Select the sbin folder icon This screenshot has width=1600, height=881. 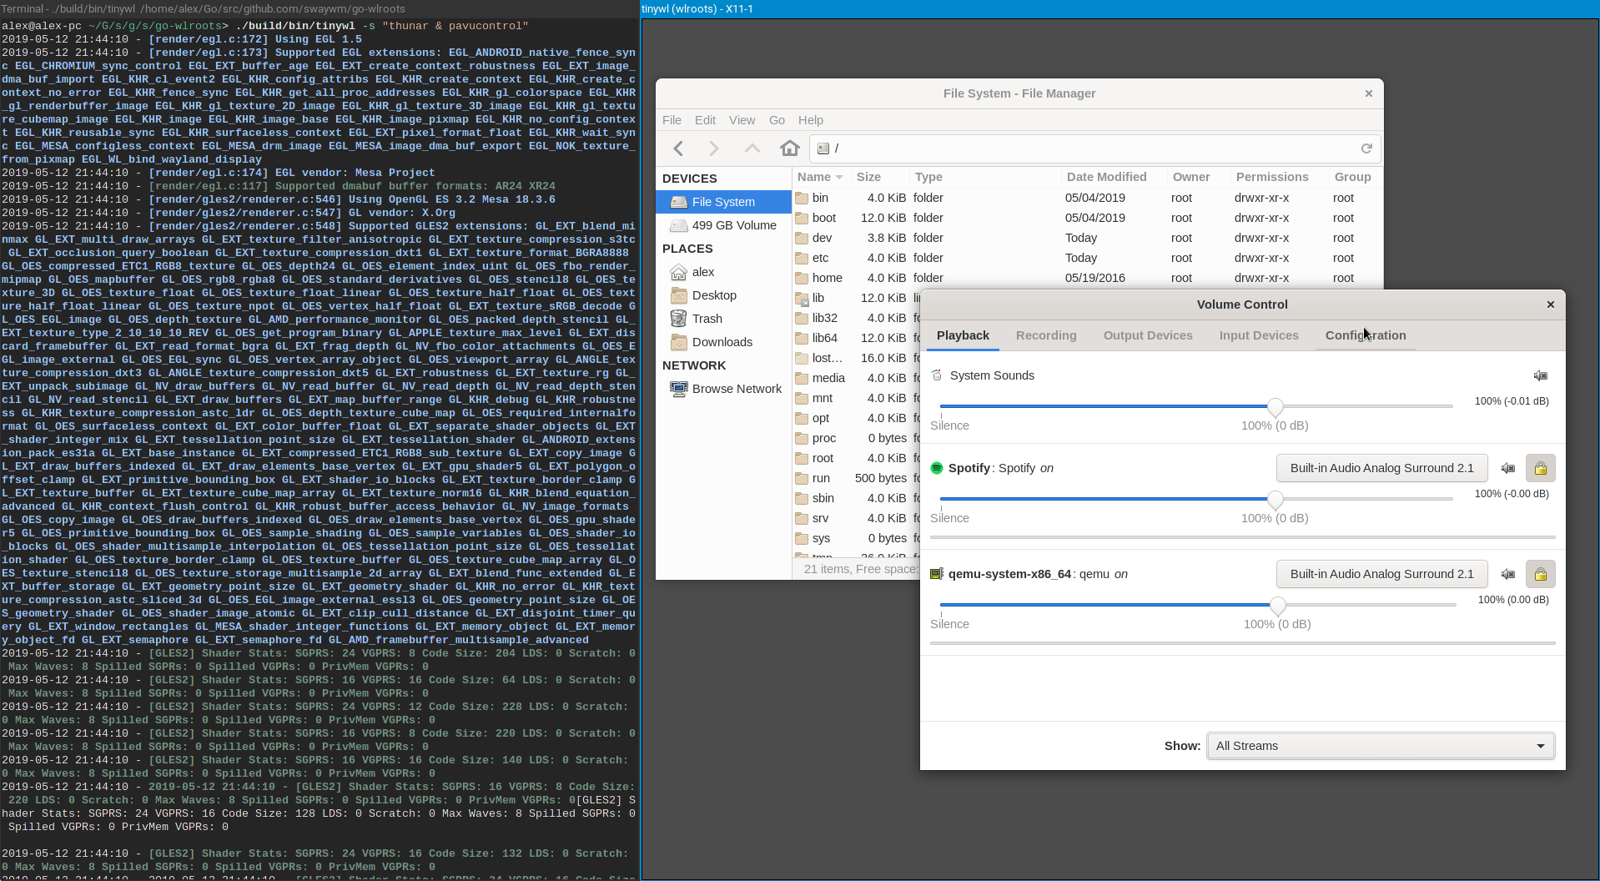802,498
